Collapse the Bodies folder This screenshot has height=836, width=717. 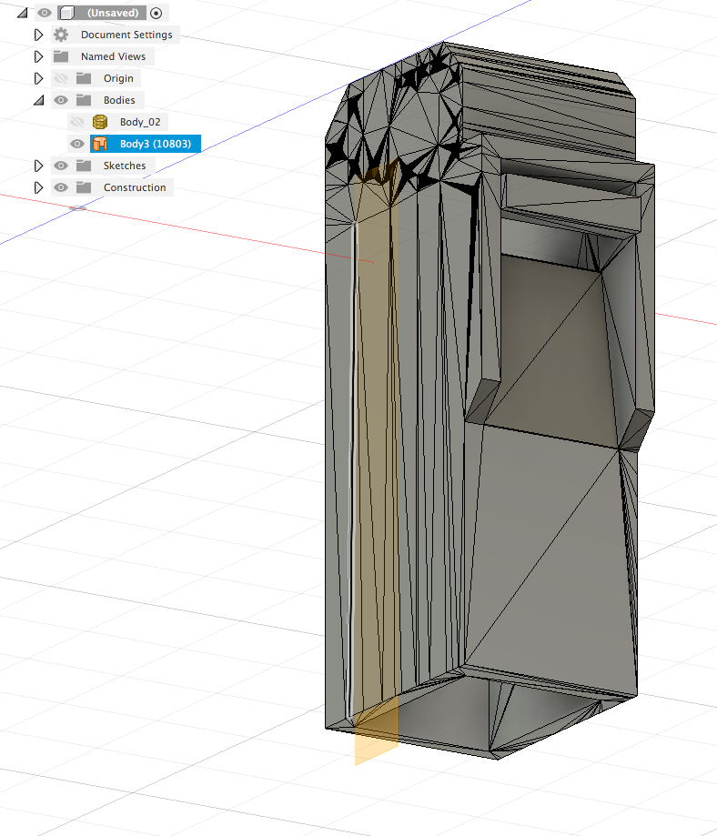point(38,100)
